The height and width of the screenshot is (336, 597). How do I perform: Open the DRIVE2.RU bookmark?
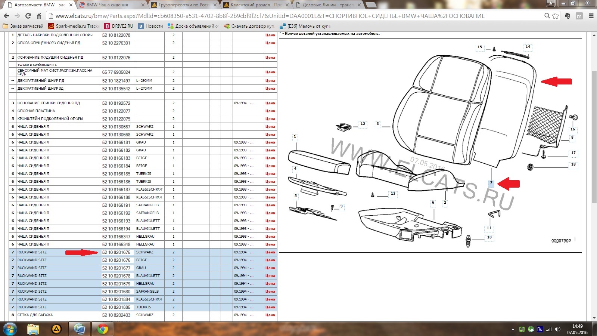tap(119, 26)
